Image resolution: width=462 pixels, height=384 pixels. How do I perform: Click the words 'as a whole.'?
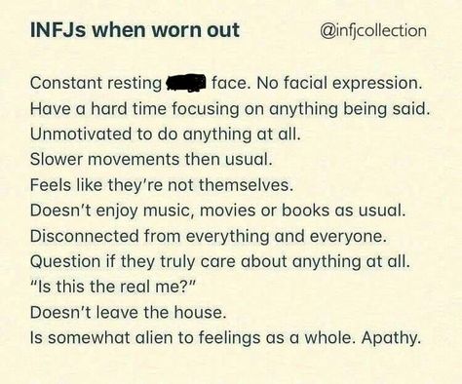coord(311,338)
